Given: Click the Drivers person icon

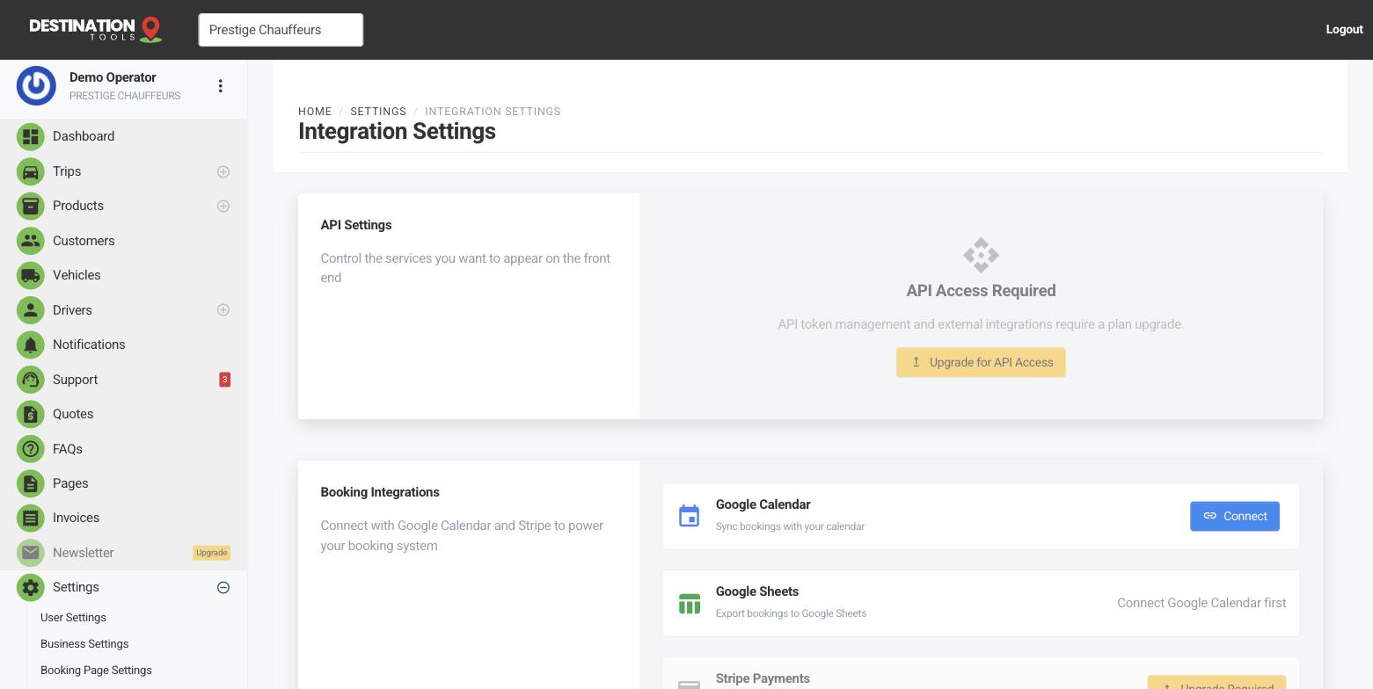Looking at the screenshot, I should [31, 310].
